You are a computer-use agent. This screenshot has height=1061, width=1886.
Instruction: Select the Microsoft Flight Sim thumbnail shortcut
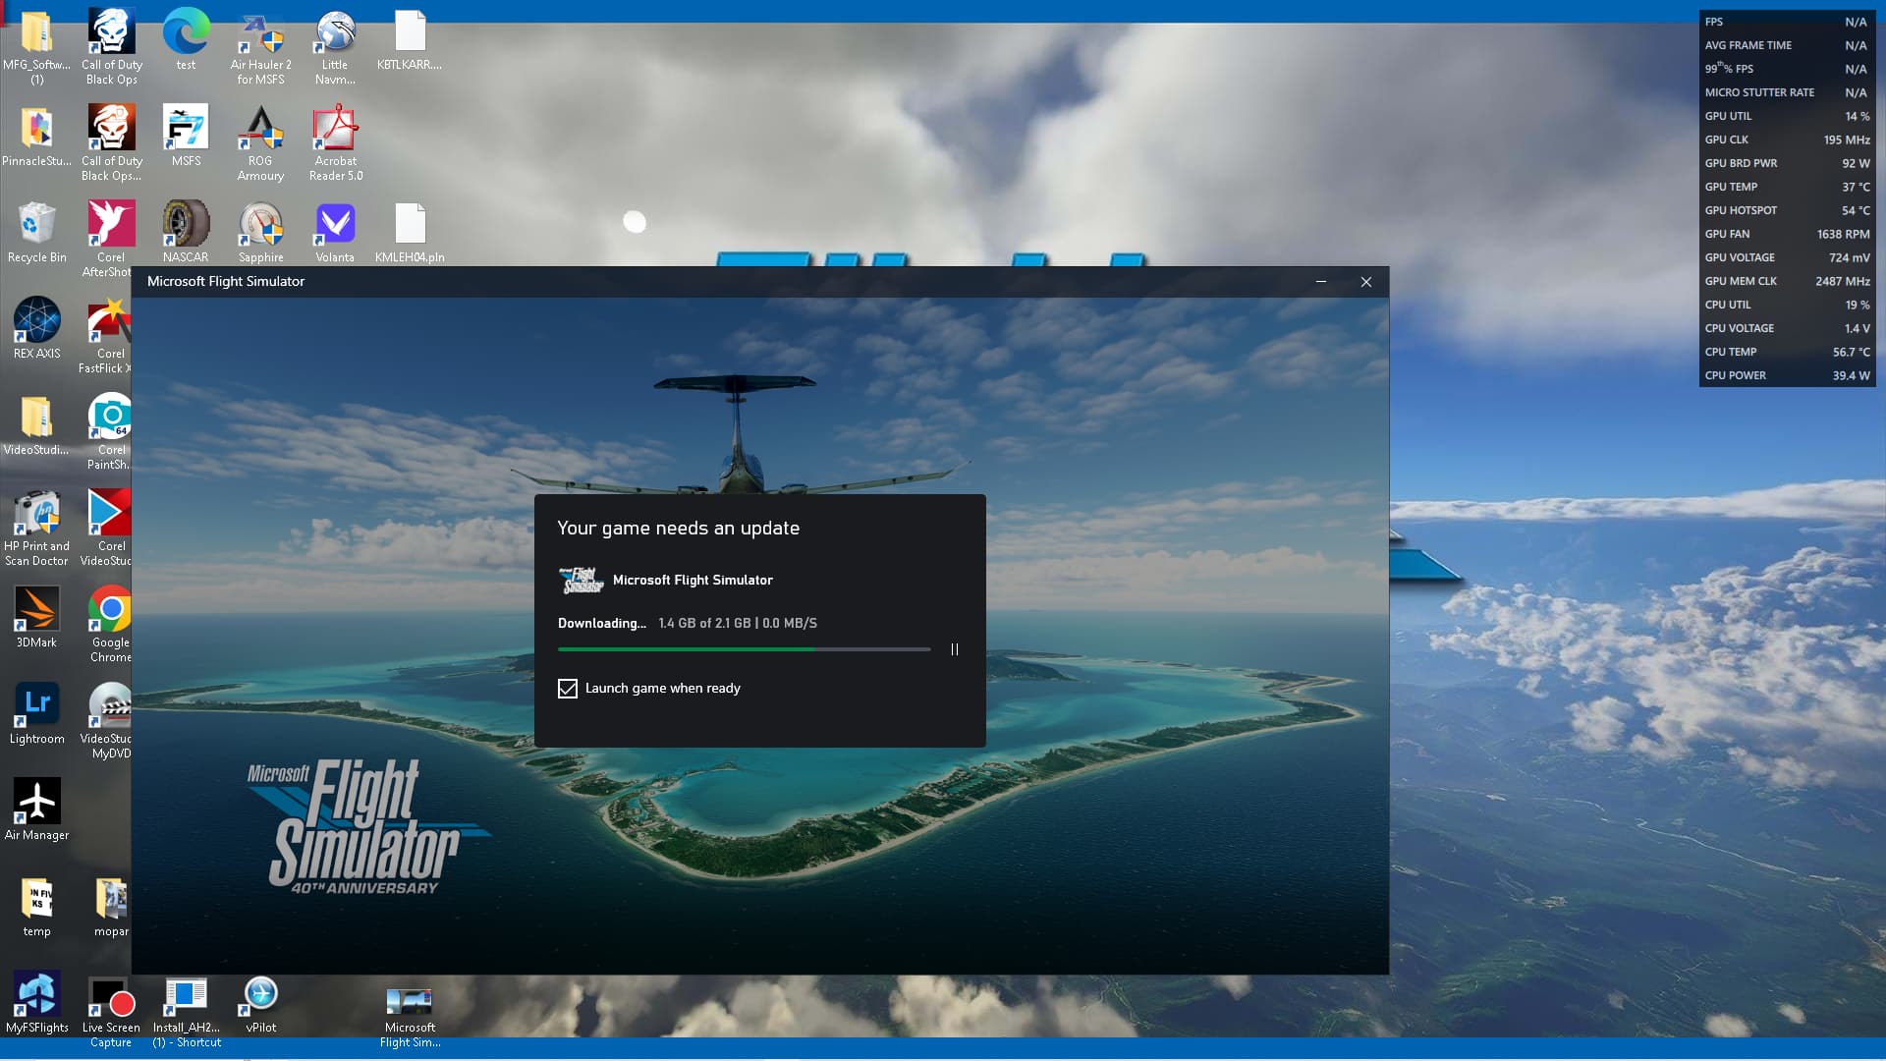410,1002
